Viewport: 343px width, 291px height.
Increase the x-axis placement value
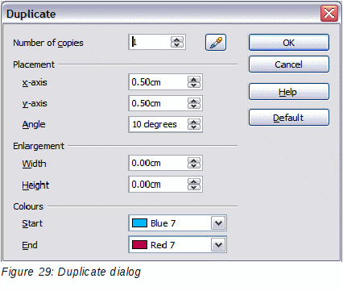coord(194,79)
